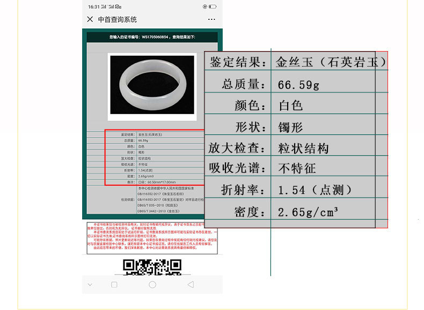Tap the QR code below the certificate
Viewport: 424px width, 310px height.
tap(152, 267)
